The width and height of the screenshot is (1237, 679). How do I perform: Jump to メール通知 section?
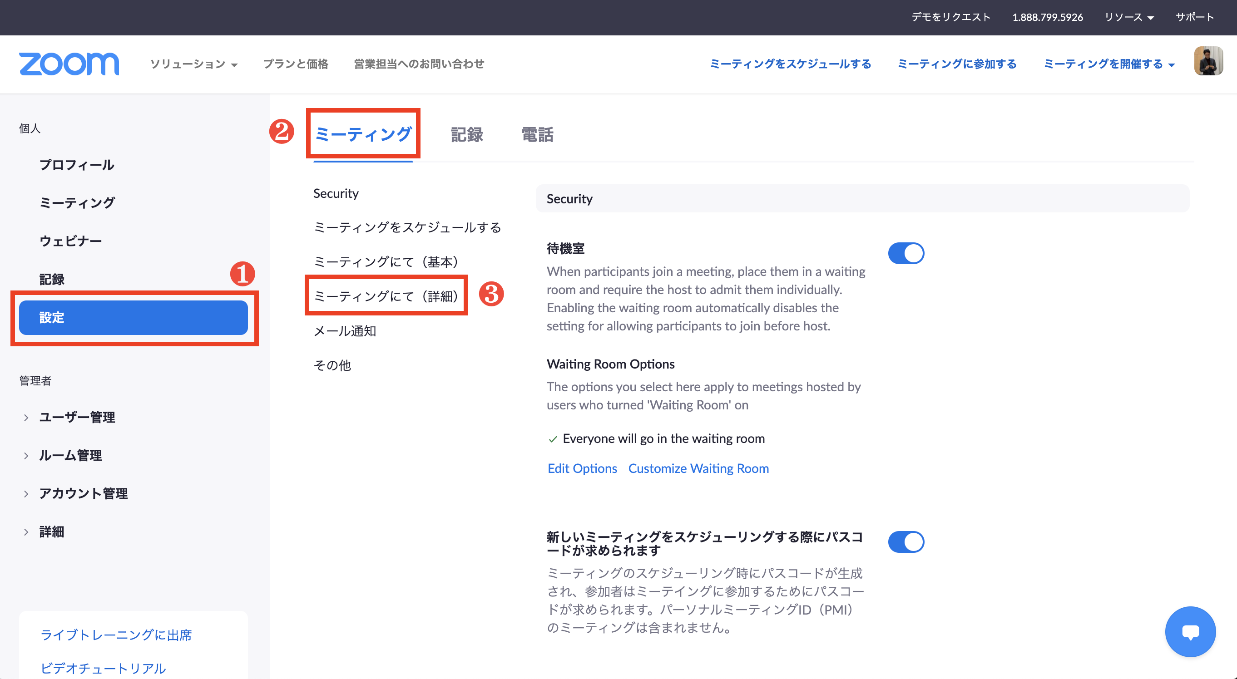click(x=345, y=331)
